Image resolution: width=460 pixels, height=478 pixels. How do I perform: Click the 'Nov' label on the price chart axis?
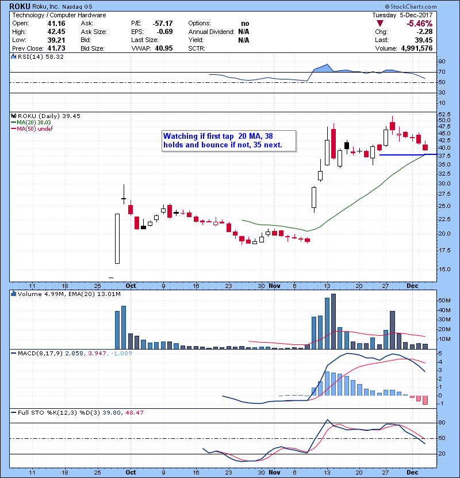click(274, 286)
